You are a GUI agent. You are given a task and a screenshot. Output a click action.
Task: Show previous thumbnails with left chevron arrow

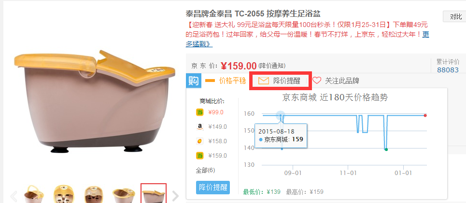pyautogui.click(x=14, y=196)
